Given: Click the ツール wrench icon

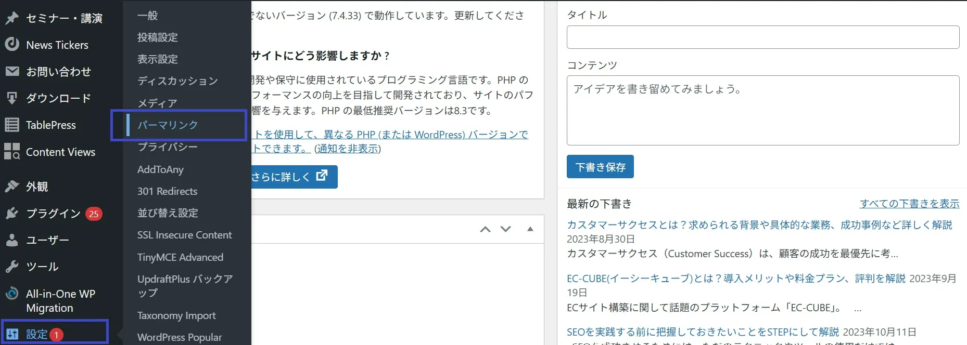Looking at the screenshot, I should (12, 267).
